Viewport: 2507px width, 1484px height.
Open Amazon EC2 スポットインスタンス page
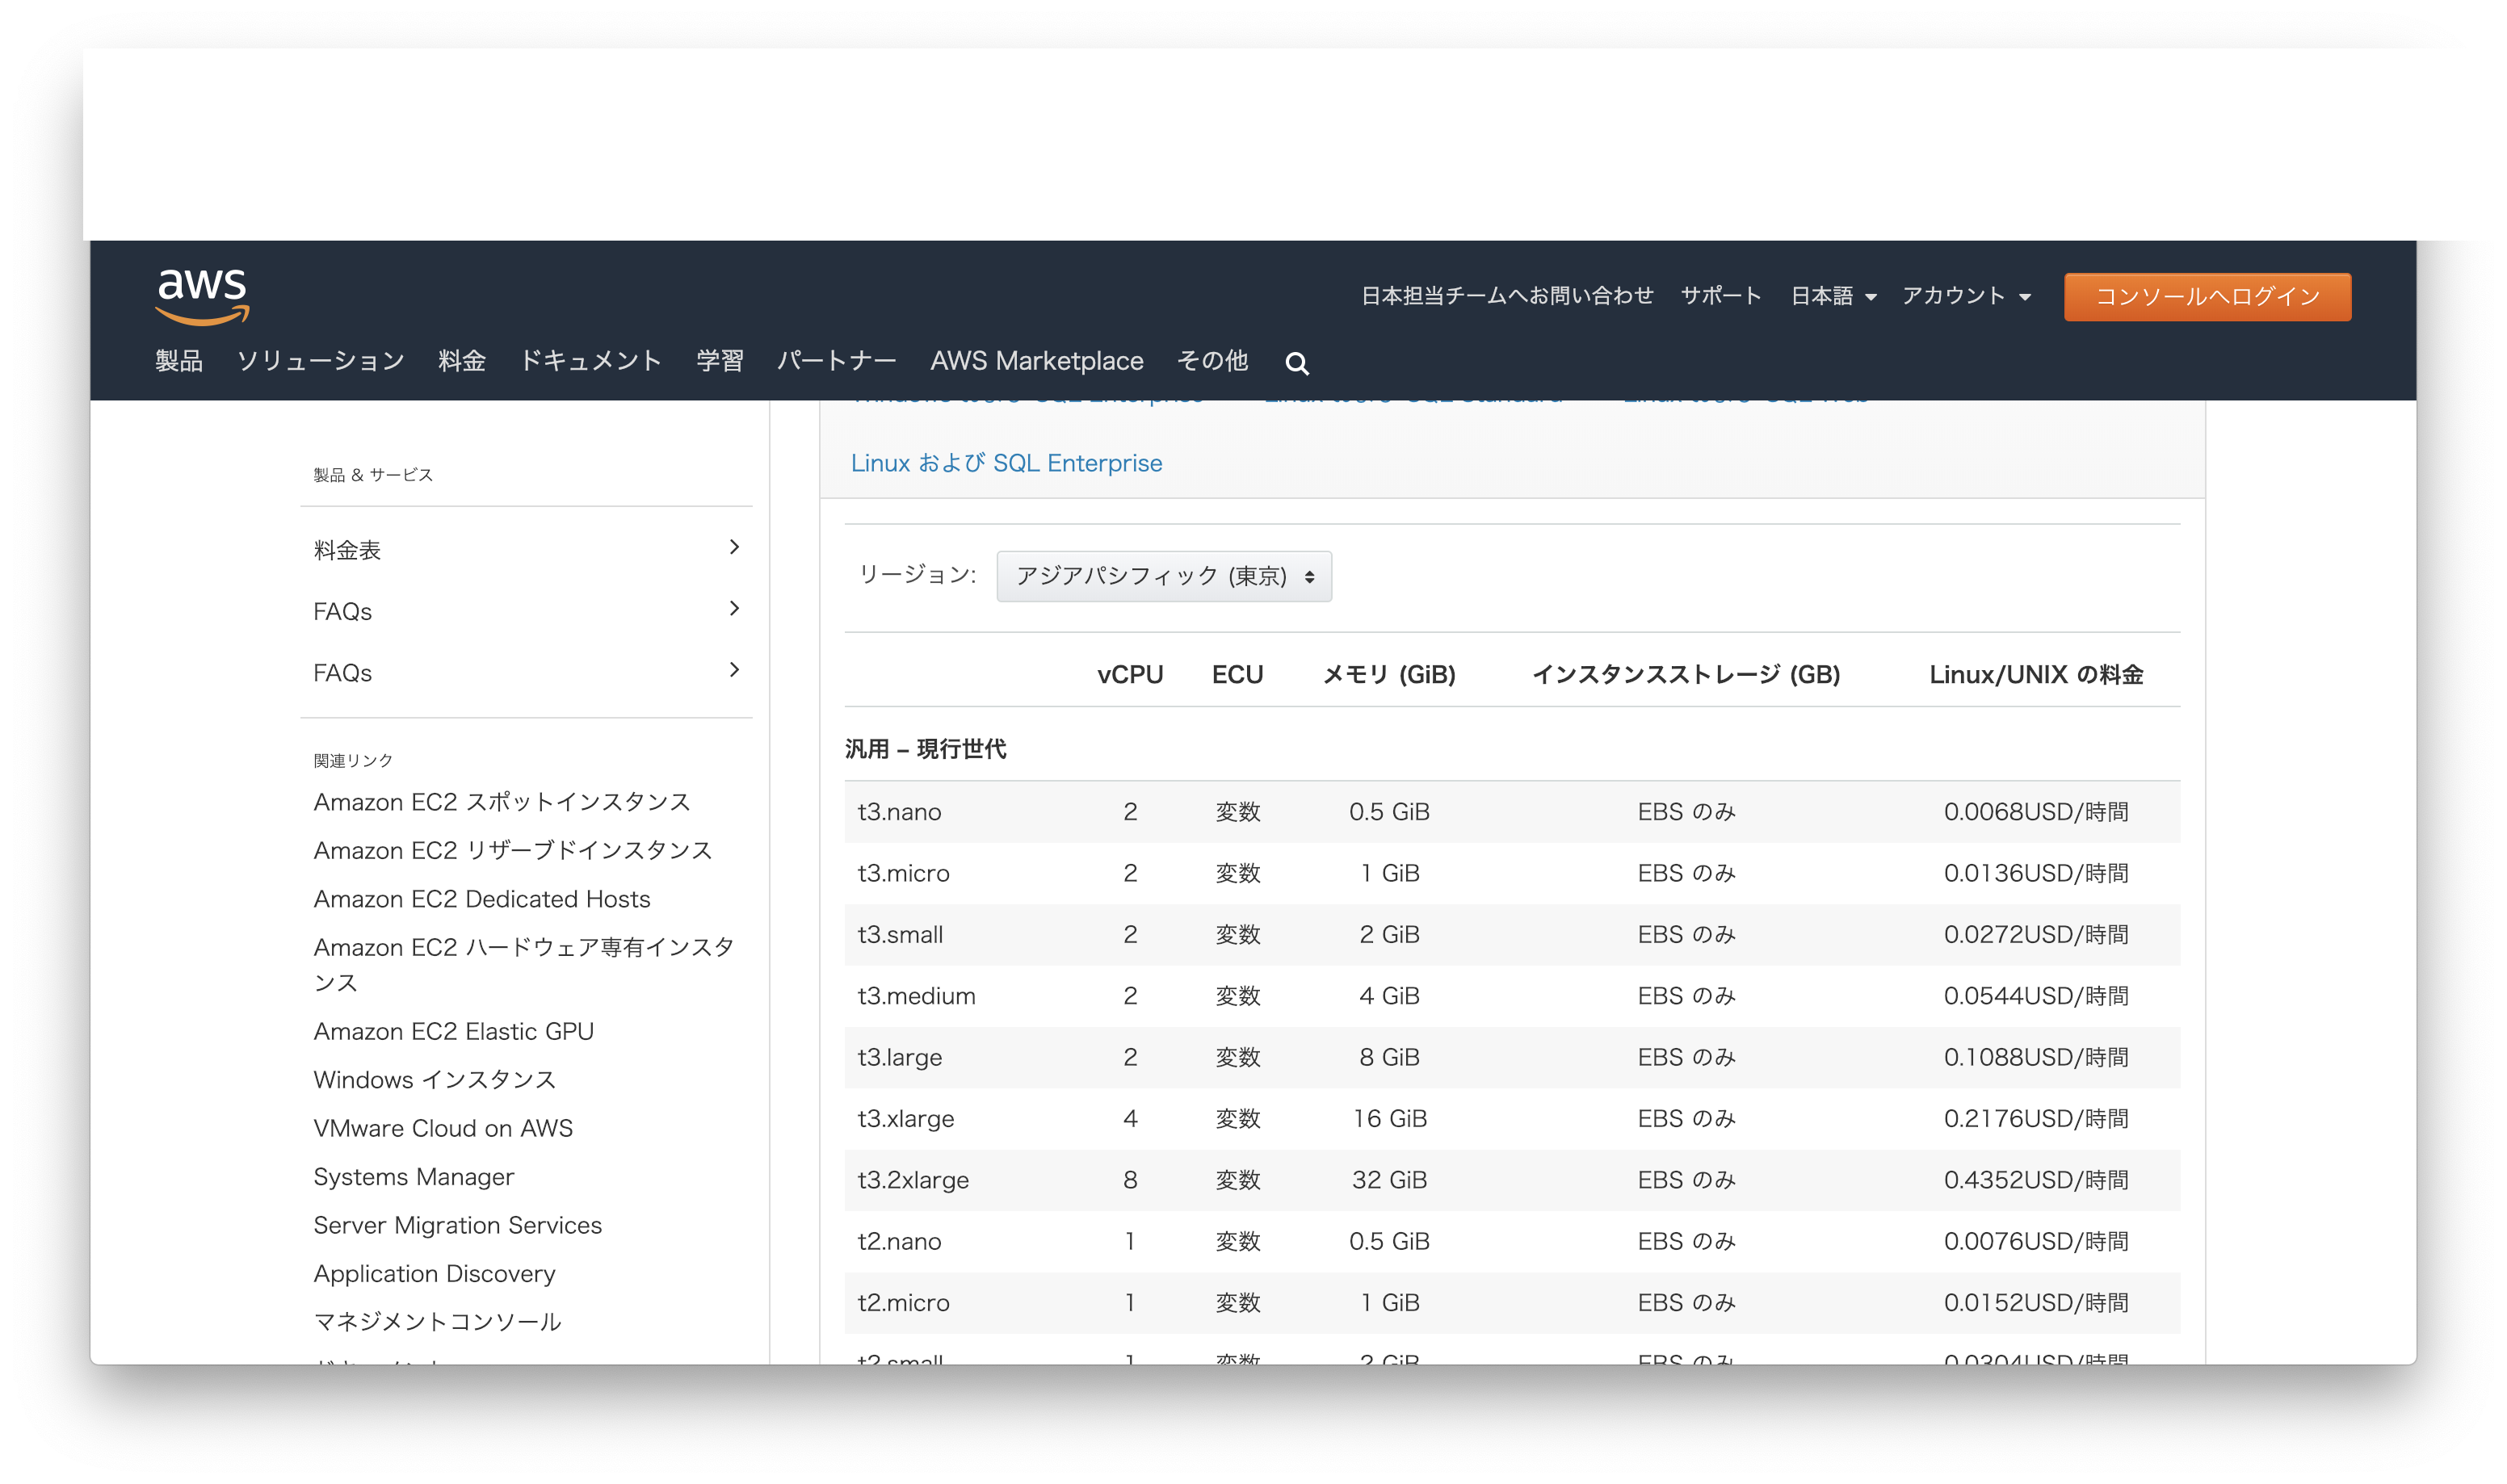click(502, 802)
